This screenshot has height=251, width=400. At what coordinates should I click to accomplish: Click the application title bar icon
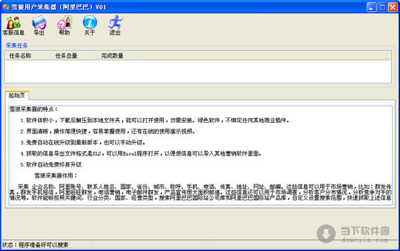(6, 7)
